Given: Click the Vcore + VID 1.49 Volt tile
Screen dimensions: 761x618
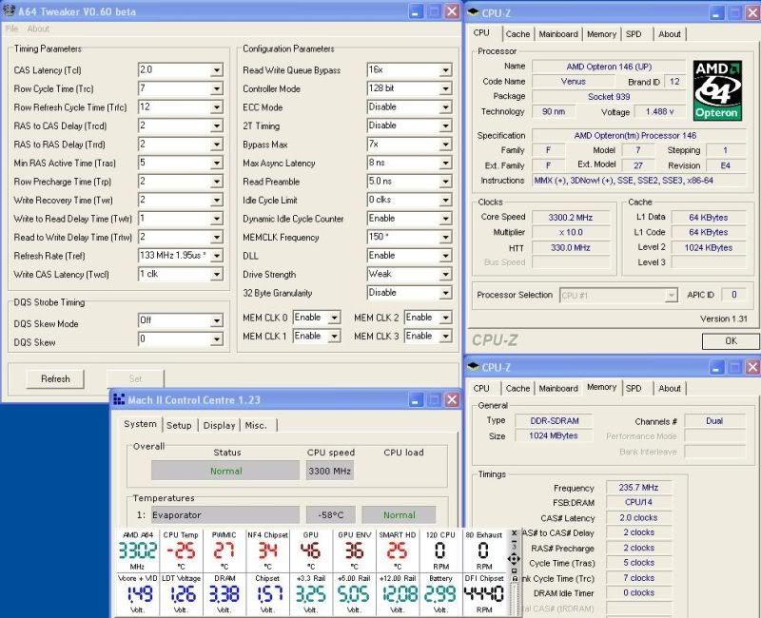Looking at the screenshot, I should [x=137, y=593].
